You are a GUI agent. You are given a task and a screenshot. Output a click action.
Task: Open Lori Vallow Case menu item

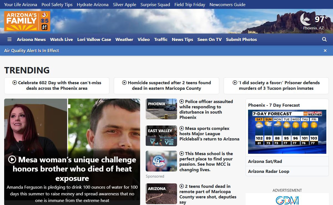click(94, 40)
